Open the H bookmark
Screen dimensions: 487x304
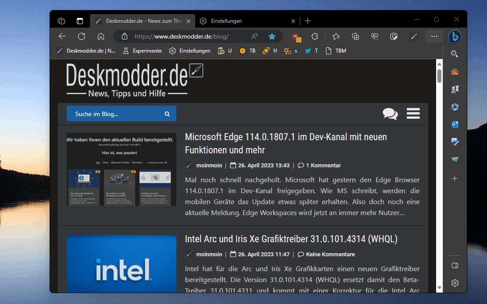click(x=269, y=51)
